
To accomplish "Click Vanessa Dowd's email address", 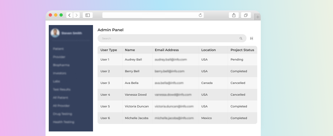I will [x=173, y=95].
